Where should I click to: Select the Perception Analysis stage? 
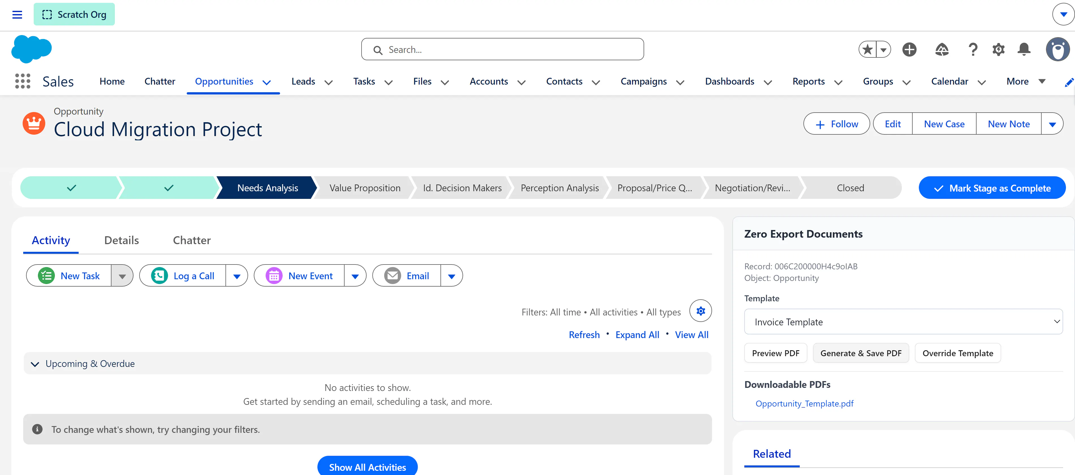click(x=559, y=188)
